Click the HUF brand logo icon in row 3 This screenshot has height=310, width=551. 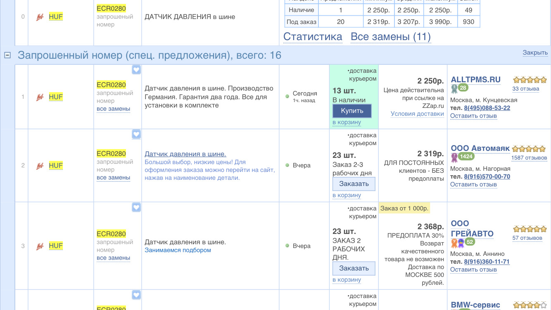40,246
